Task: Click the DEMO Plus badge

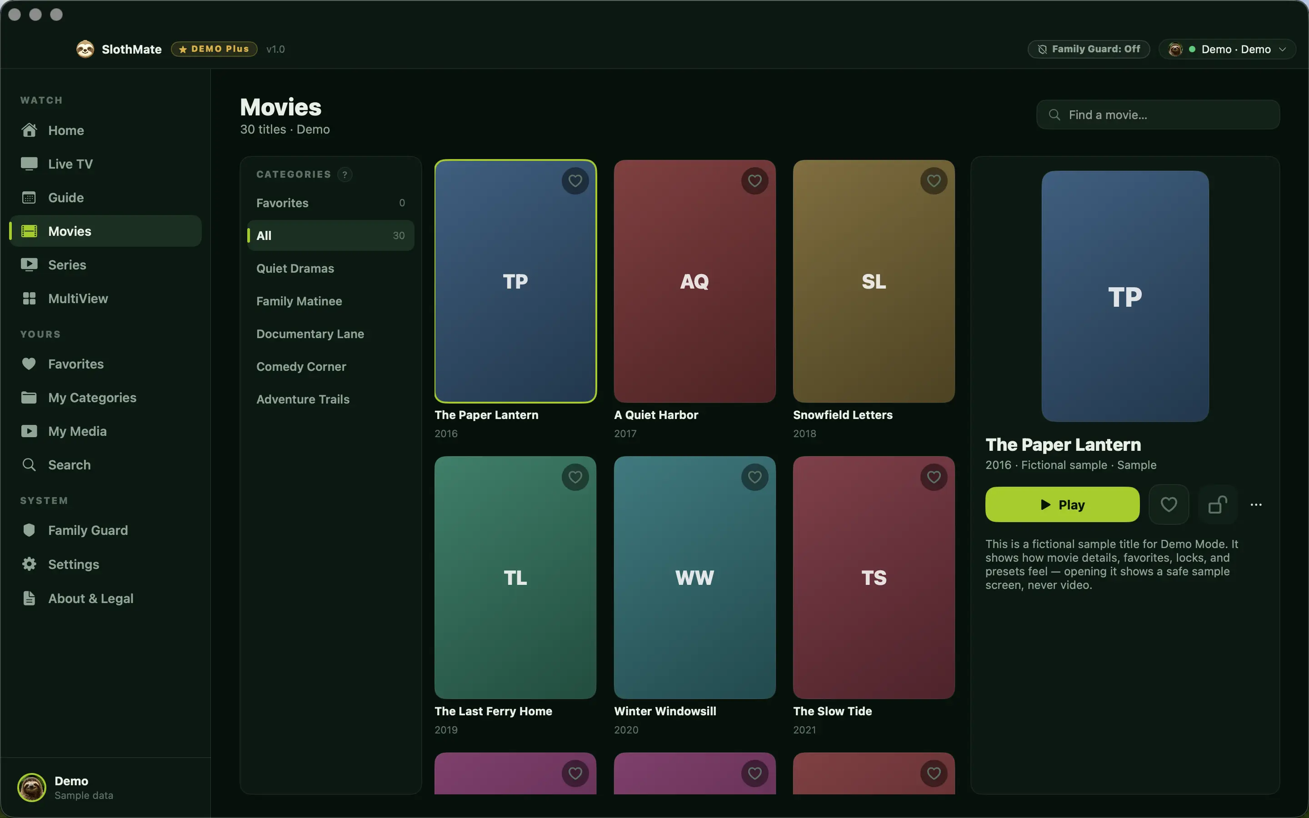Action: pos(214,49)
